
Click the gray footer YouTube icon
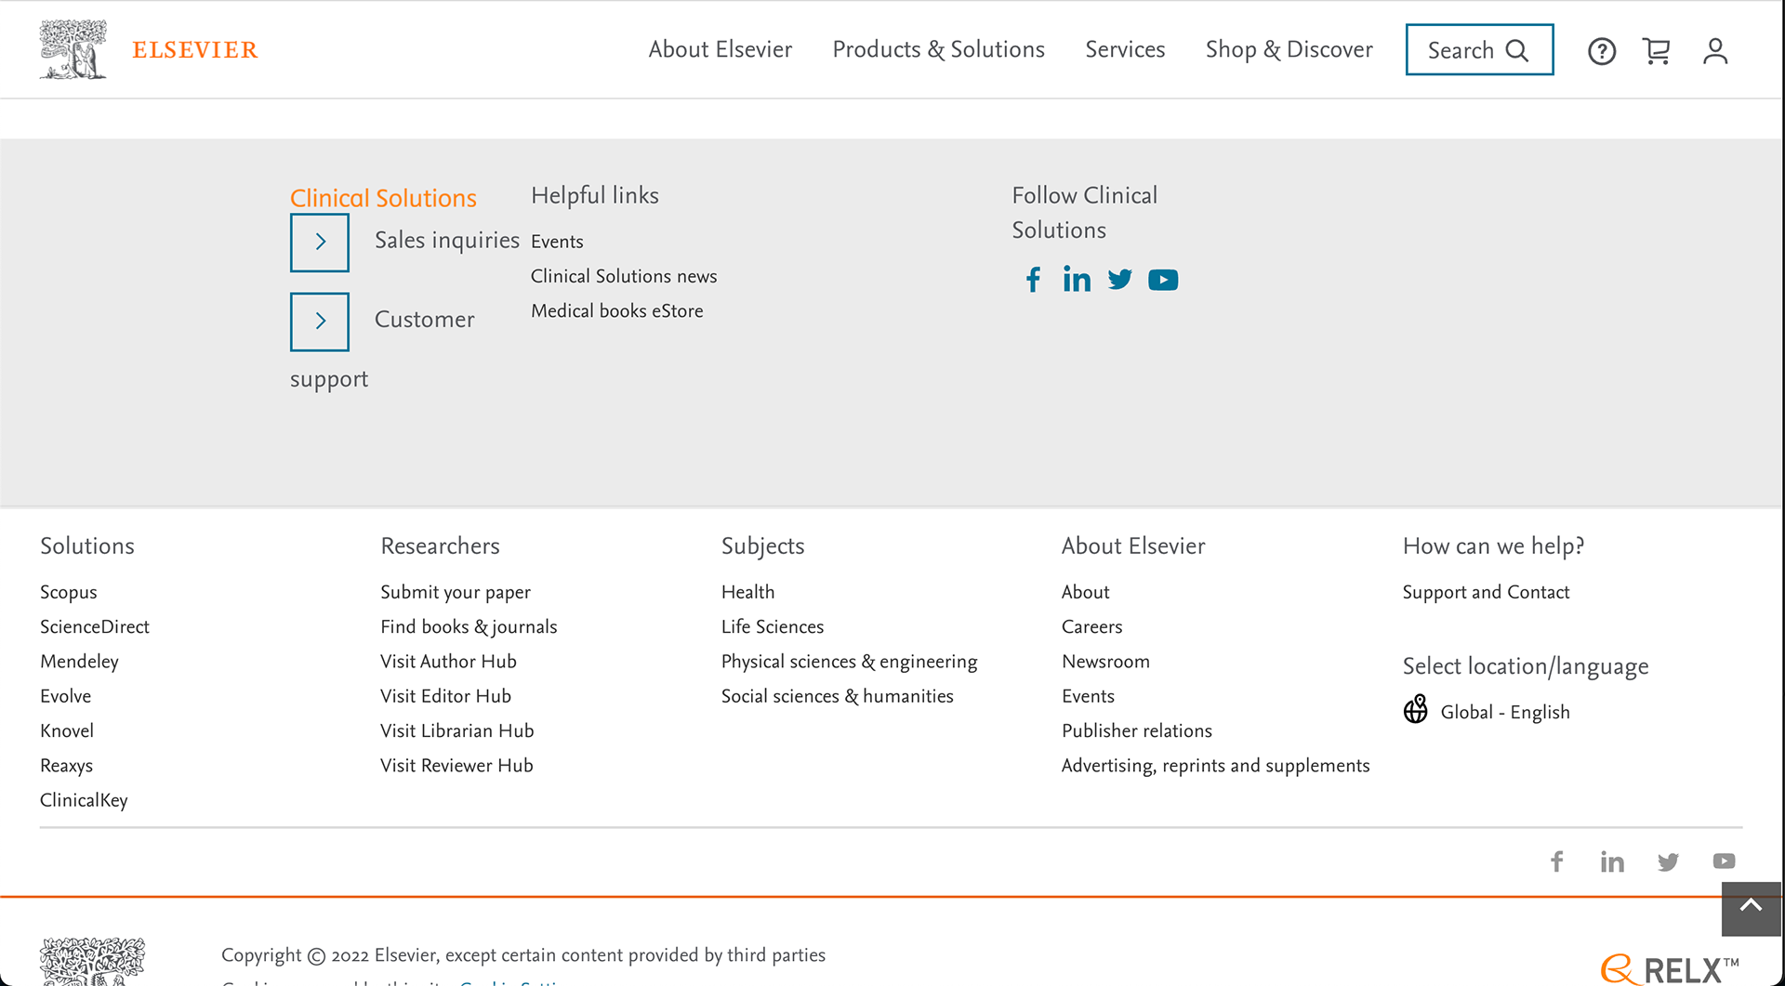(1724, 861)
